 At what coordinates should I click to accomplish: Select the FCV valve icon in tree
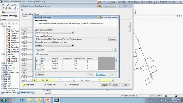(x=7, y=82)
